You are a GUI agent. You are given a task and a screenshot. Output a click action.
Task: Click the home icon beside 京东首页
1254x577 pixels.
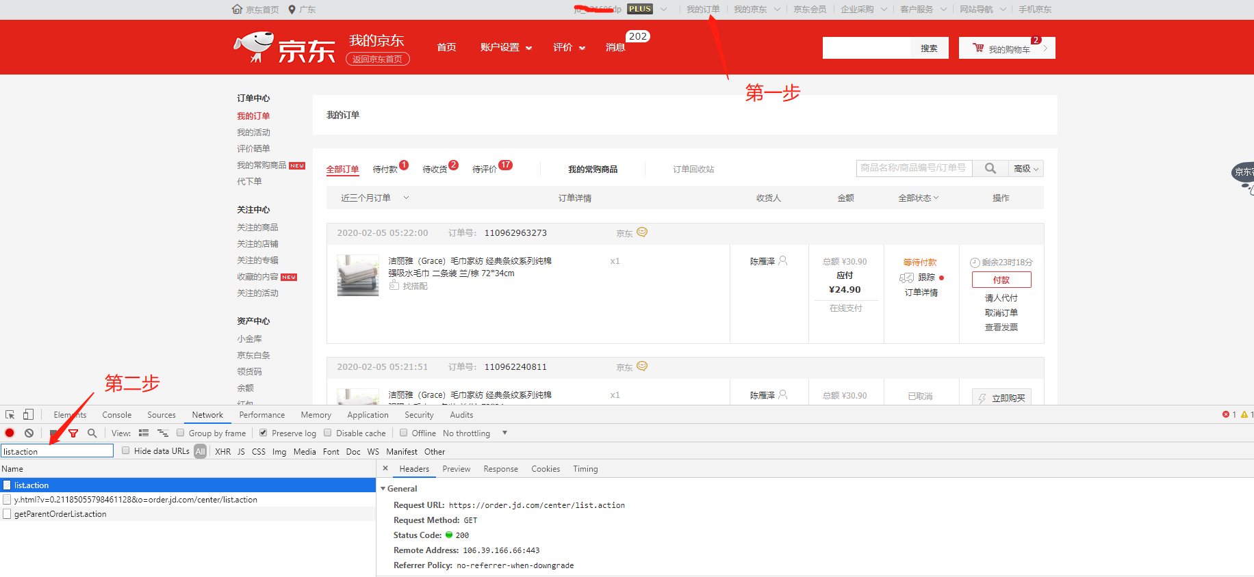point(237,9)
